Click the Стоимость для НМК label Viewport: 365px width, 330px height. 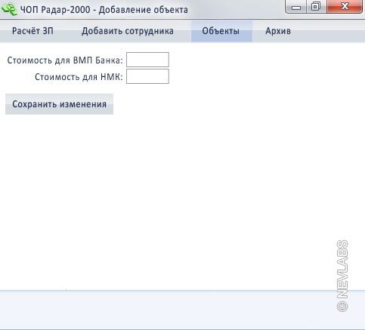[79, 77]
